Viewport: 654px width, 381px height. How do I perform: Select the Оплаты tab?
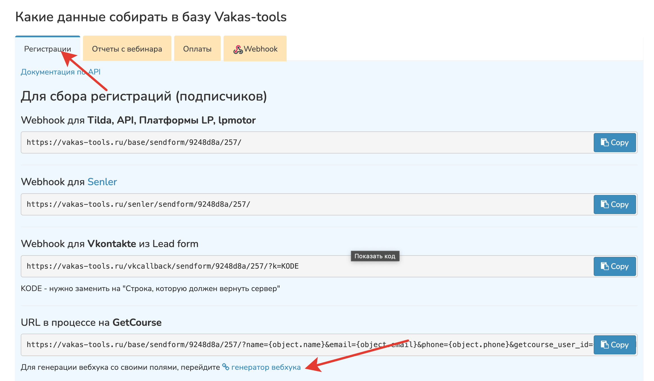pyautogui.click(x=197, y=49)
